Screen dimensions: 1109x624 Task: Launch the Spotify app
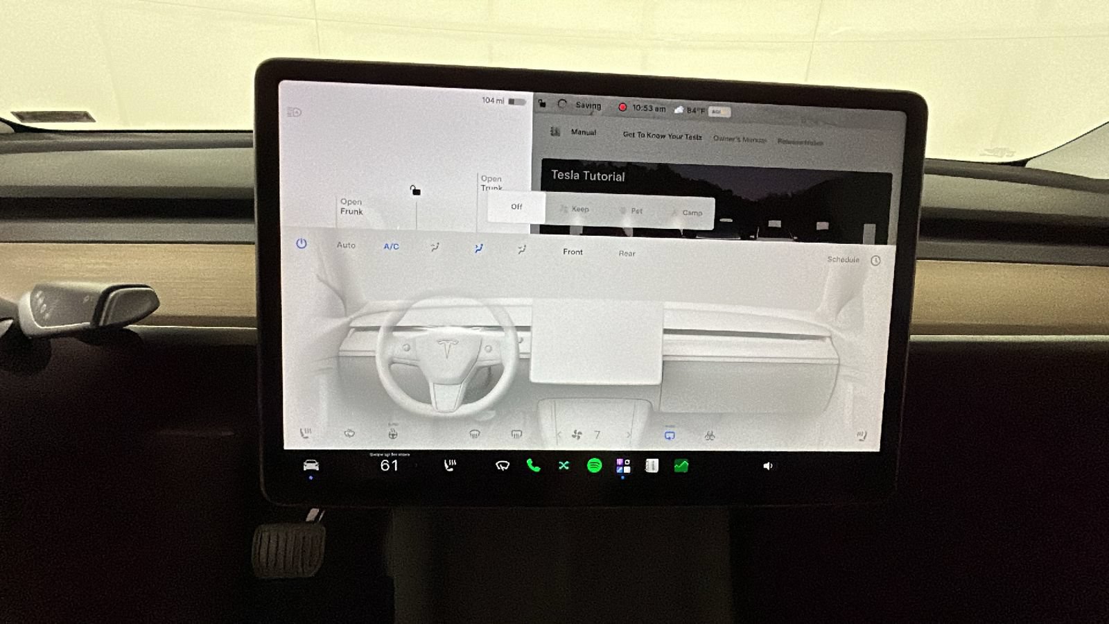point(594,466)
